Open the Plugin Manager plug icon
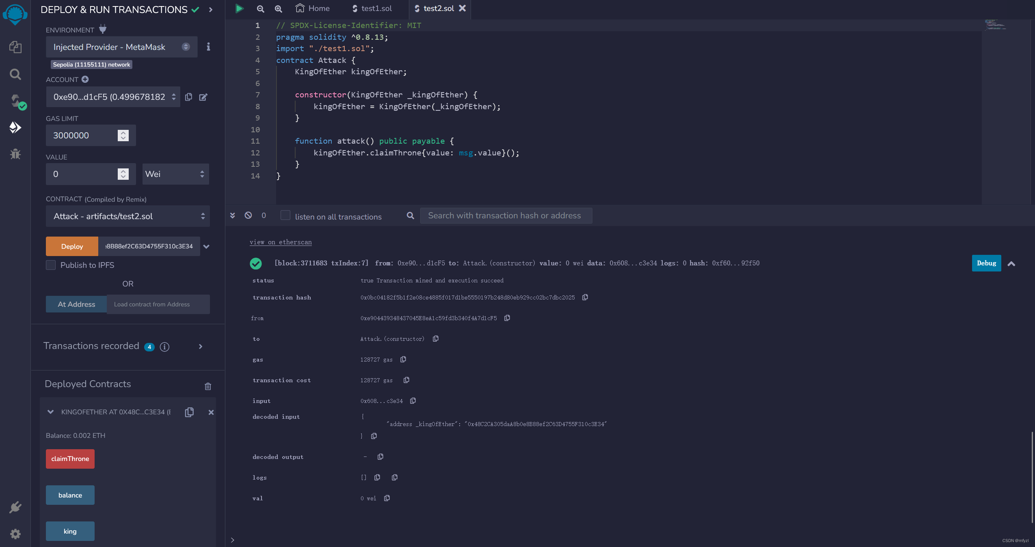 [15, 507]
